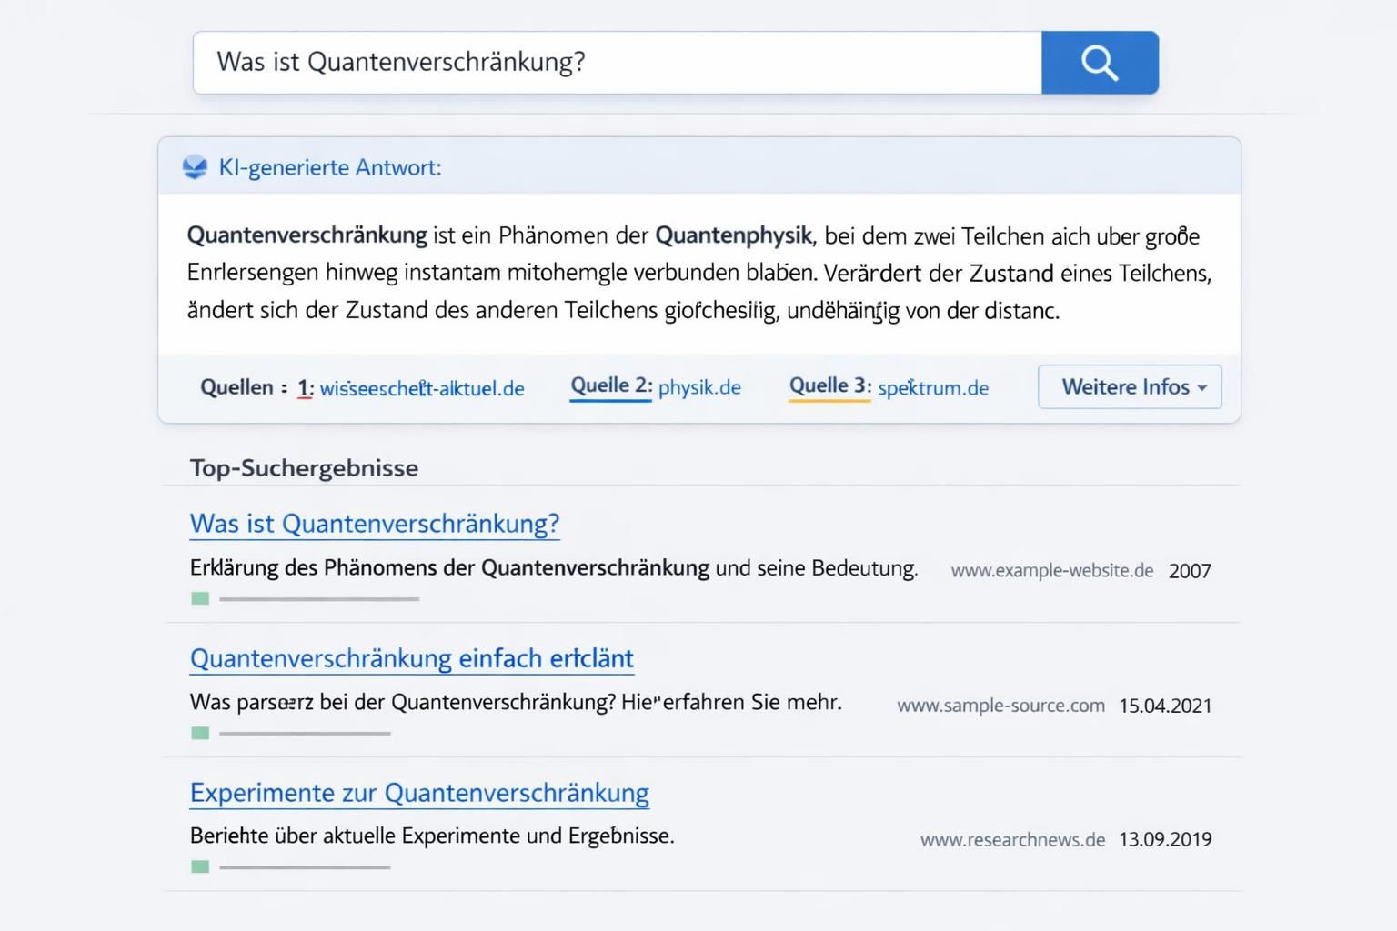Open source wissenschaft-aktuell.de from Quelle 1
Viewport: 1397px width, 931px height.
point(421,387)
